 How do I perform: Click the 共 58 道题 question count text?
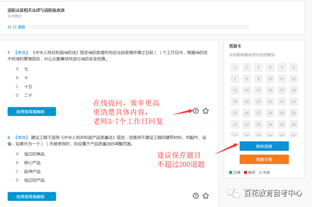pyautogui.click(x=16, y=27)
